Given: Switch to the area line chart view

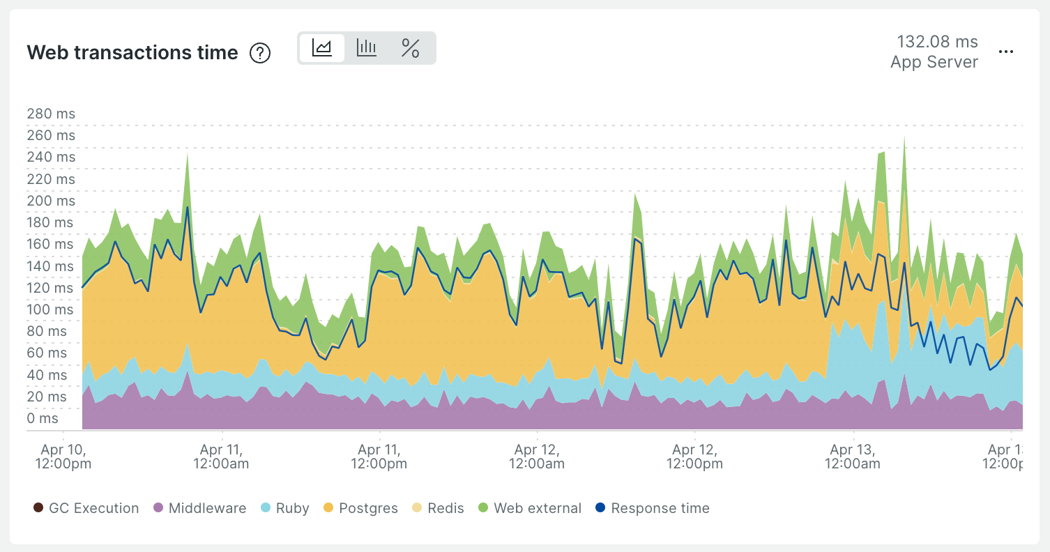Looking at the screenshot, I should pos(321,48).
